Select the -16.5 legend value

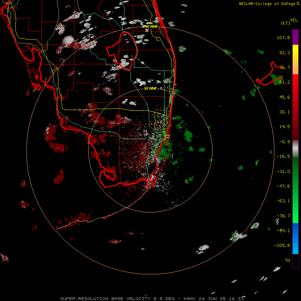coord(283,157)
